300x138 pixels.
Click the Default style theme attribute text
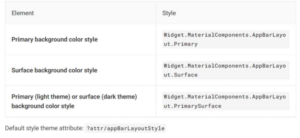click(44, 128)
